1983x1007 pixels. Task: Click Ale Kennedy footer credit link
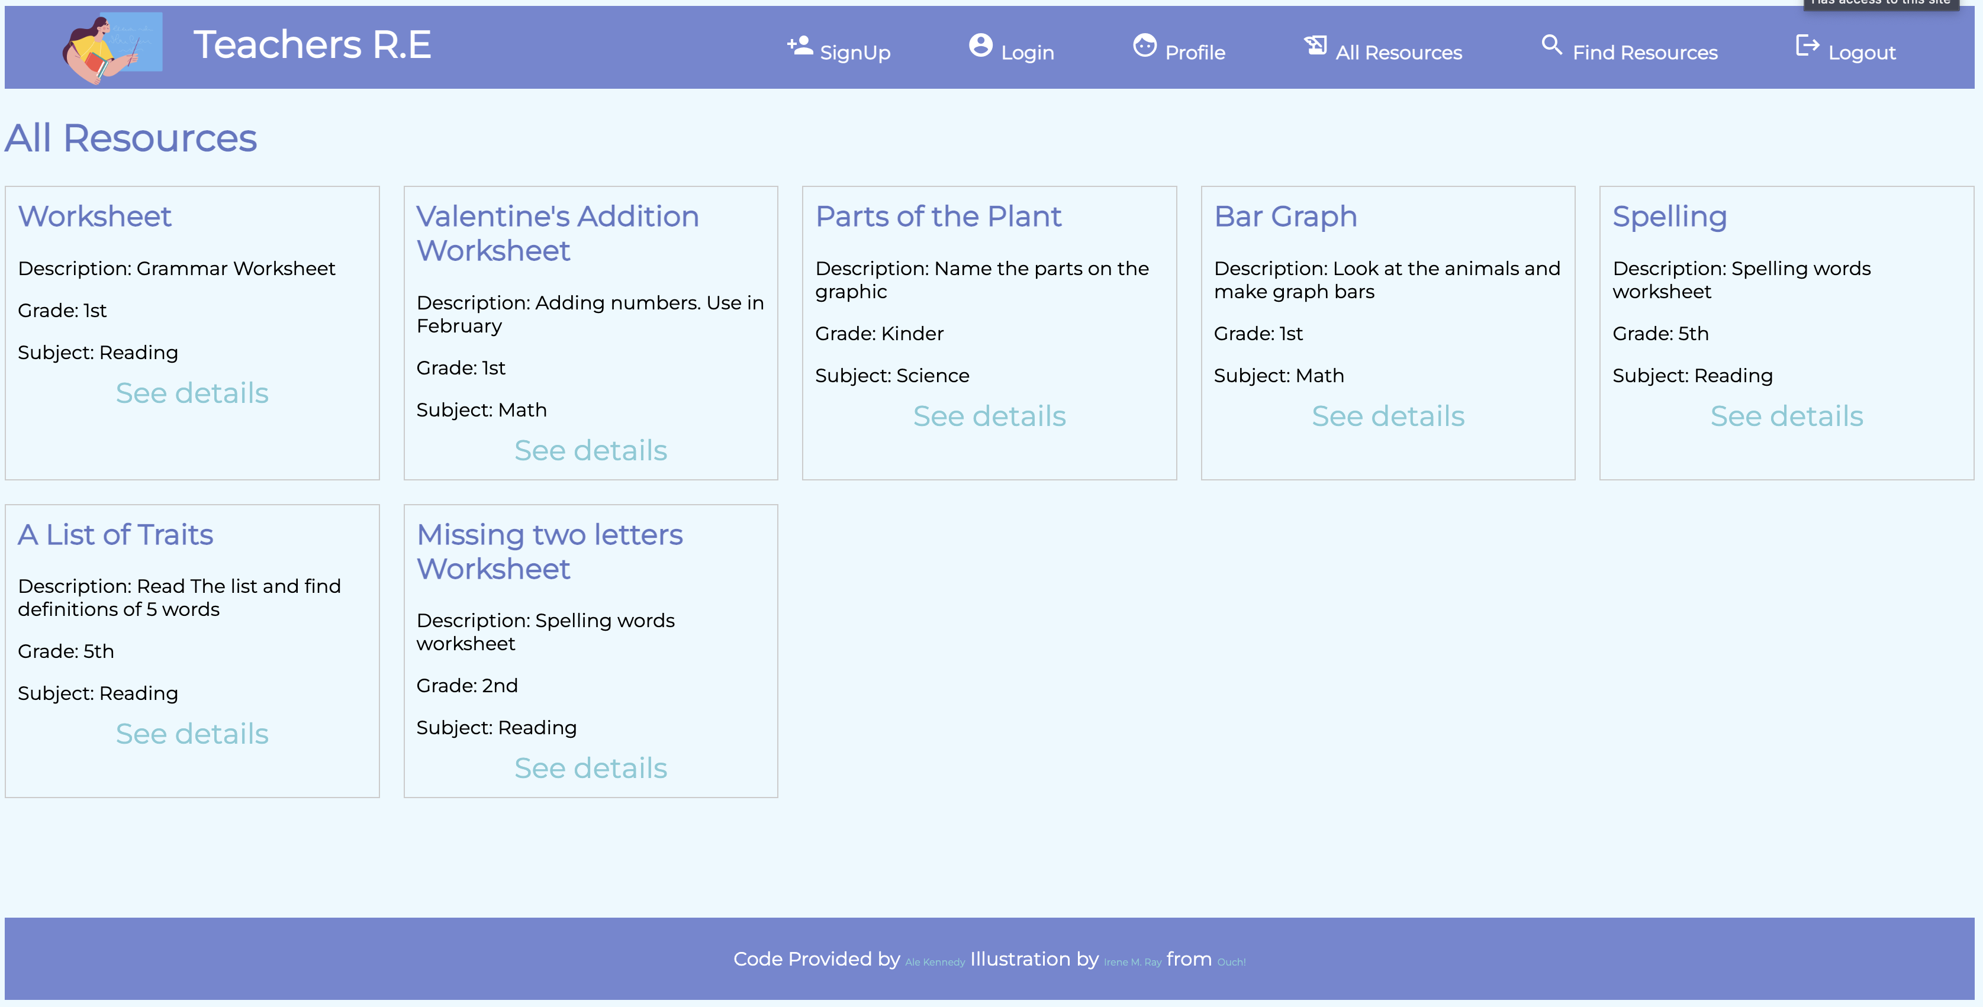point(935,961)
